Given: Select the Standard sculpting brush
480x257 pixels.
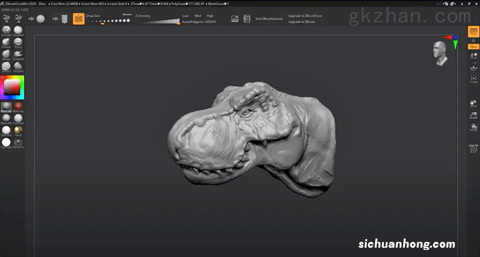Looking at the screenshot, I should [x=6, y=31].
